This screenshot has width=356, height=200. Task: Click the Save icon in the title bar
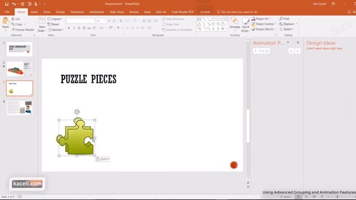7,4
